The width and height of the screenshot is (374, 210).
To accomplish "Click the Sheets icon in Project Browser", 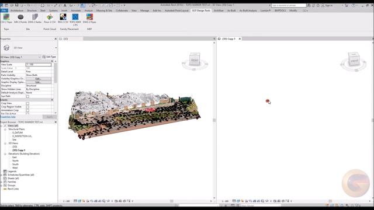I will [x=5, y=178].
